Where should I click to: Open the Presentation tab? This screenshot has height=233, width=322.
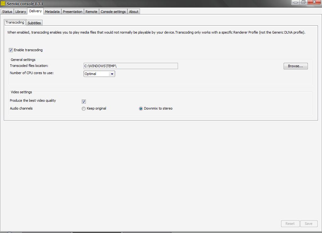tap(72, 12)
